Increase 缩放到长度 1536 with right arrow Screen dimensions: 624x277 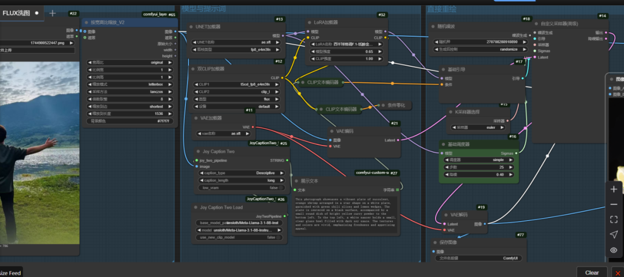coord(170,114)
